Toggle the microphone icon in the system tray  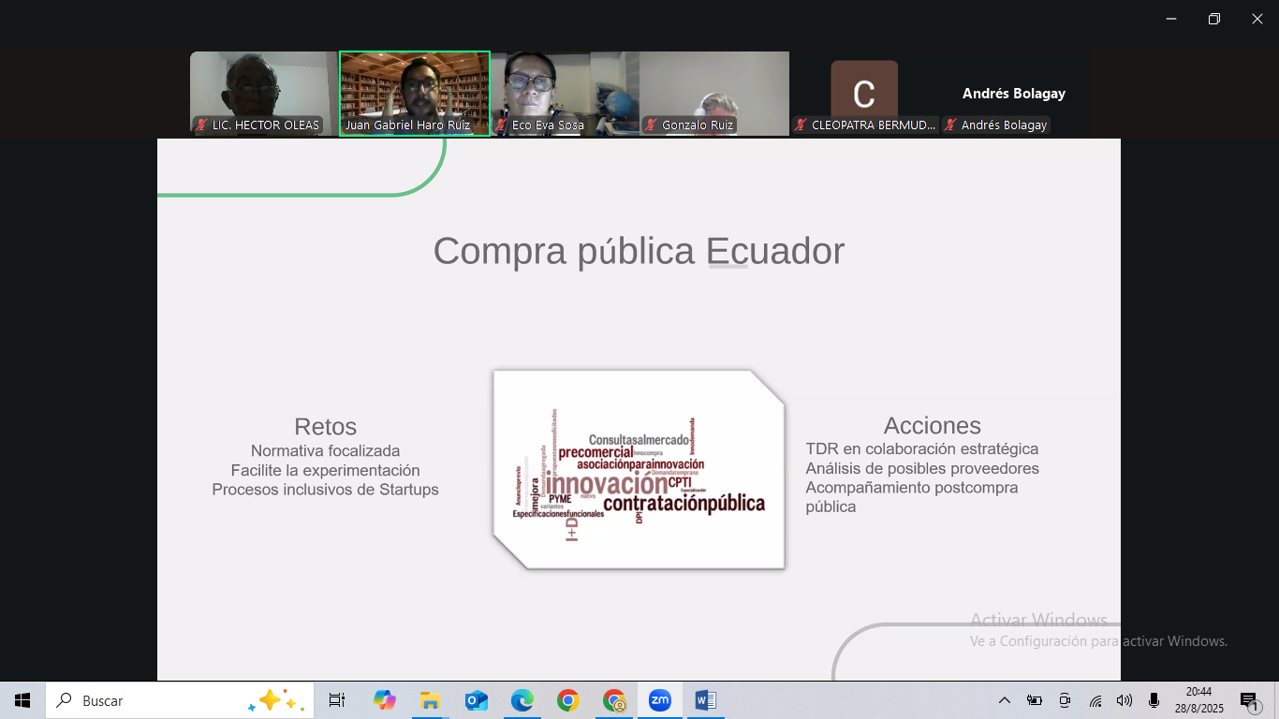(x=1154, y=700)
